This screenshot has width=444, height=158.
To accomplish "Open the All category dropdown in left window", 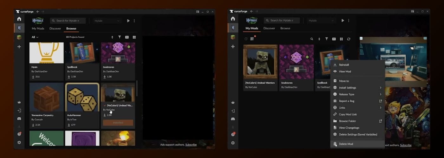I will pos(35,37).
